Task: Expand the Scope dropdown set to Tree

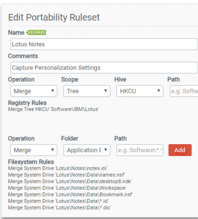Action: pyautogui.click(x=87, y=91)
